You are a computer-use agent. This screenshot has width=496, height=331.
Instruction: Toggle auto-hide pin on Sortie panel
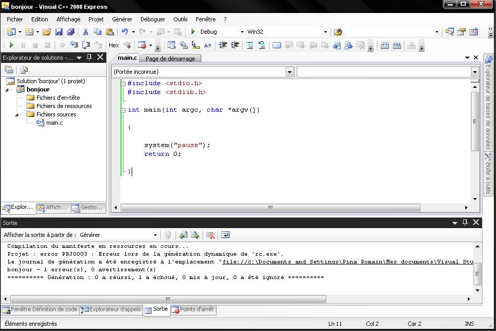pyautogui.click(x=465, y=222)
